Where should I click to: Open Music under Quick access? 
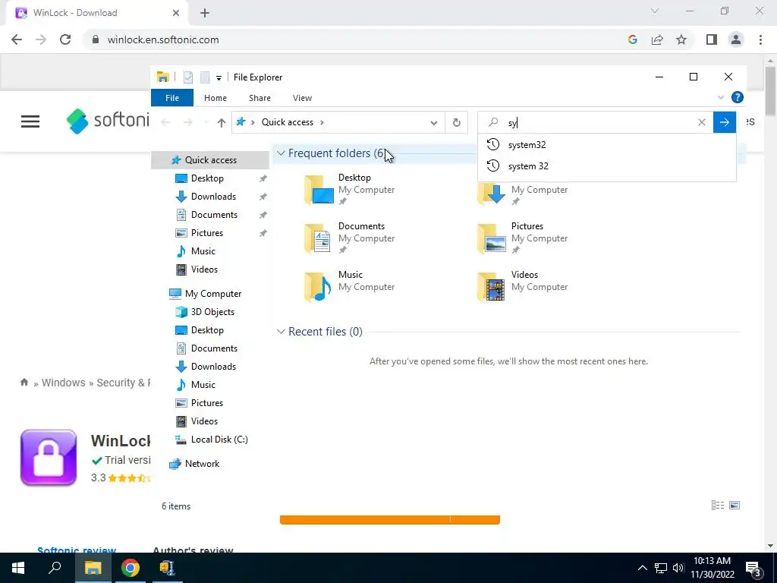203,251
